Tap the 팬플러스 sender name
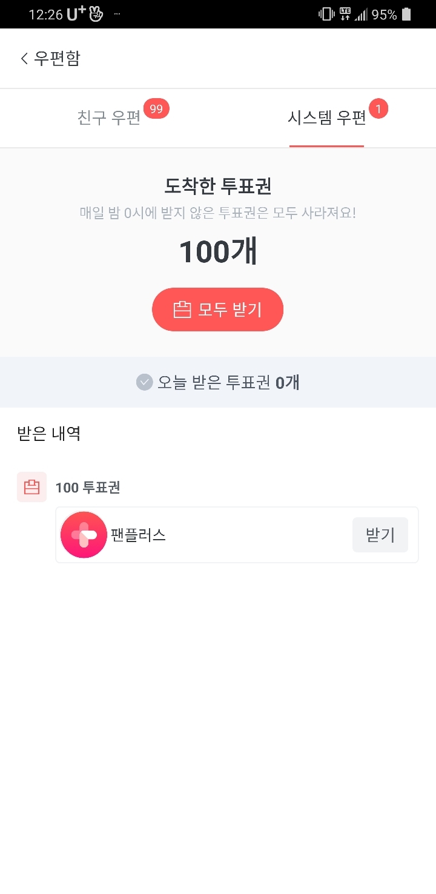This screenshot has height=894, width=436. pos(138,535)
